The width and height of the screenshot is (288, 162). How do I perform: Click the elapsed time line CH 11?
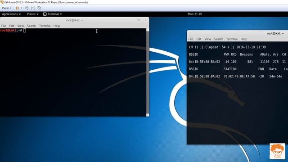227,47
